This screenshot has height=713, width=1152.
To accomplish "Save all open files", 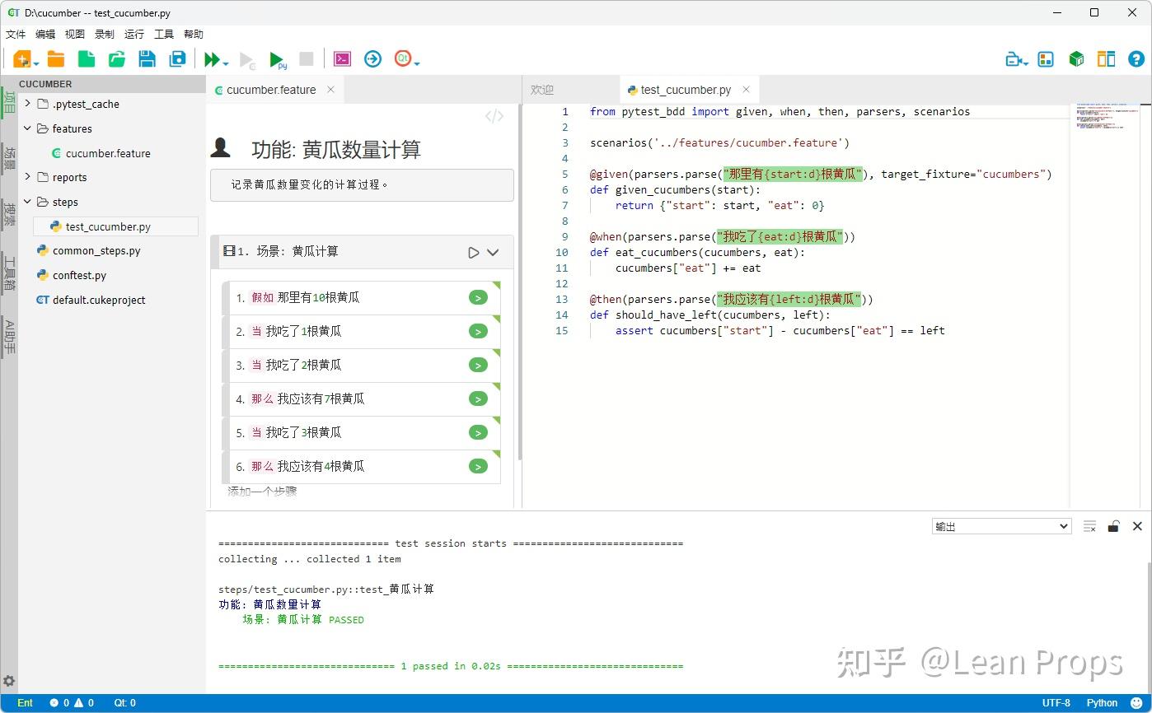I will point(176,58).
